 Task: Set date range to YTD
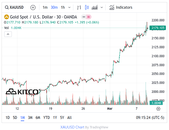[x=47, y=118]
